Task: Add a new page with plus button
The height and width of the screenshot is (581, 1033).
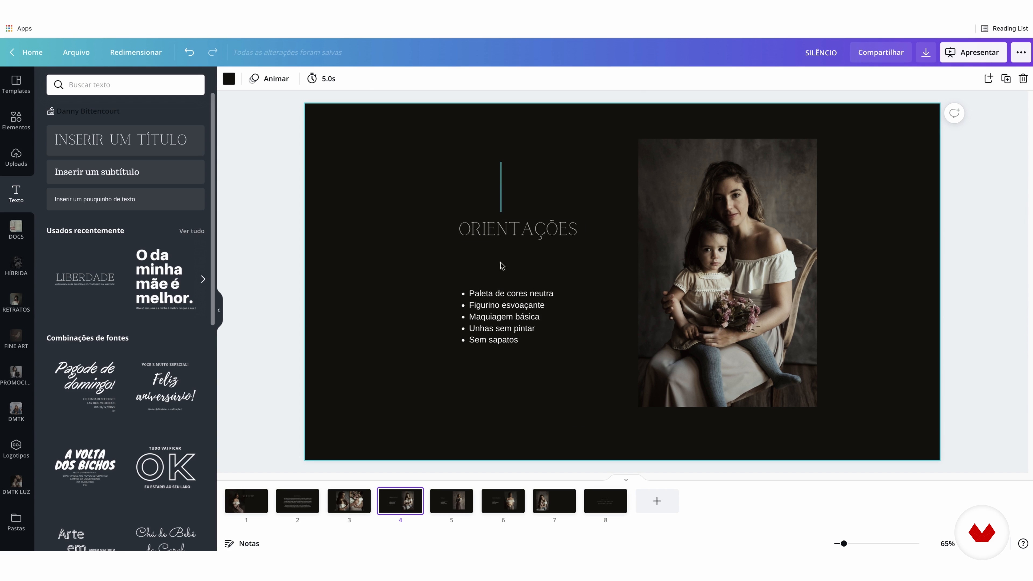Action: pos(657,501)
